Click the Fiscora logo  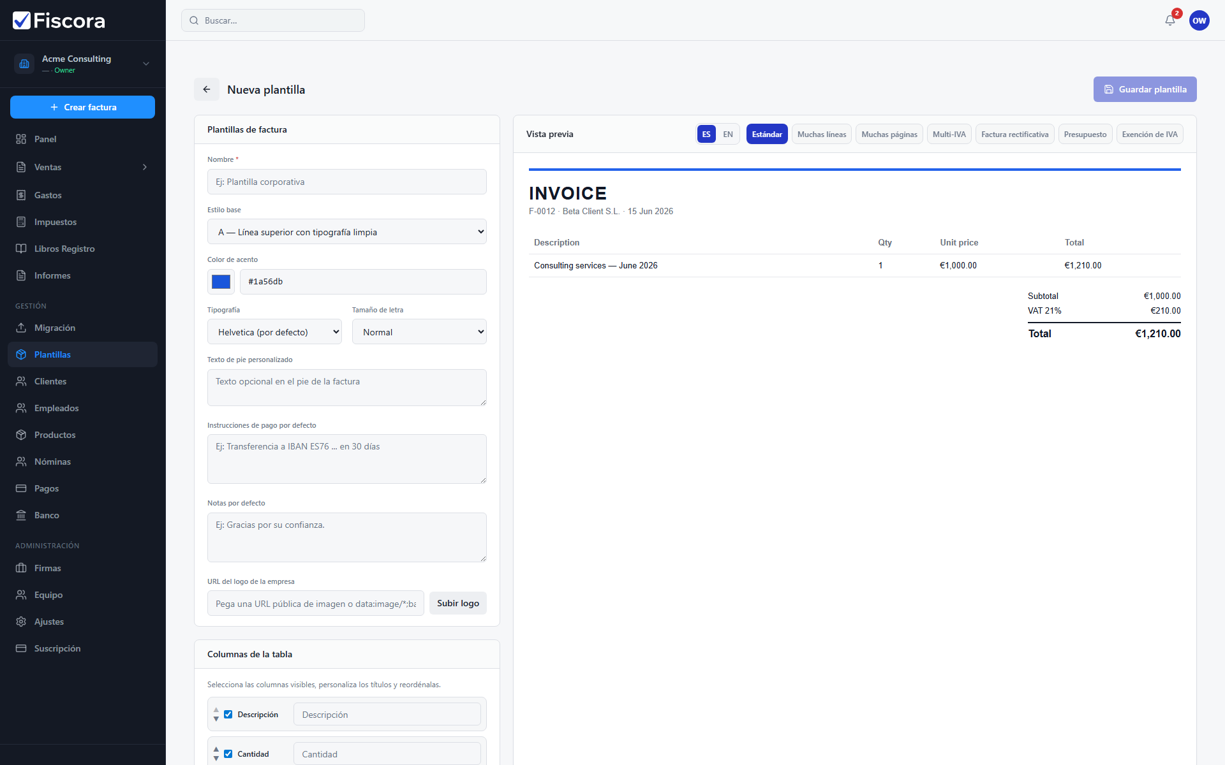point(59,20)
